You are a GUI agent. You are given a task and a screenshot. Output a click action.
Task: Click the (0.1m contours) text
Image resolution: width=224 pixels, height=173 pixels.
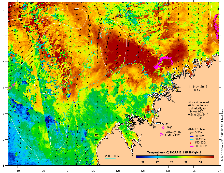click(198, 105)
